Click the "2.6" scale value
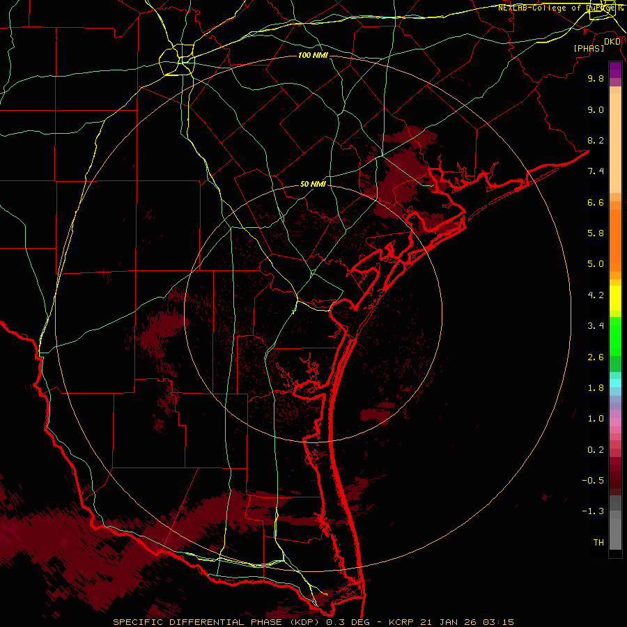 [596, 357]
